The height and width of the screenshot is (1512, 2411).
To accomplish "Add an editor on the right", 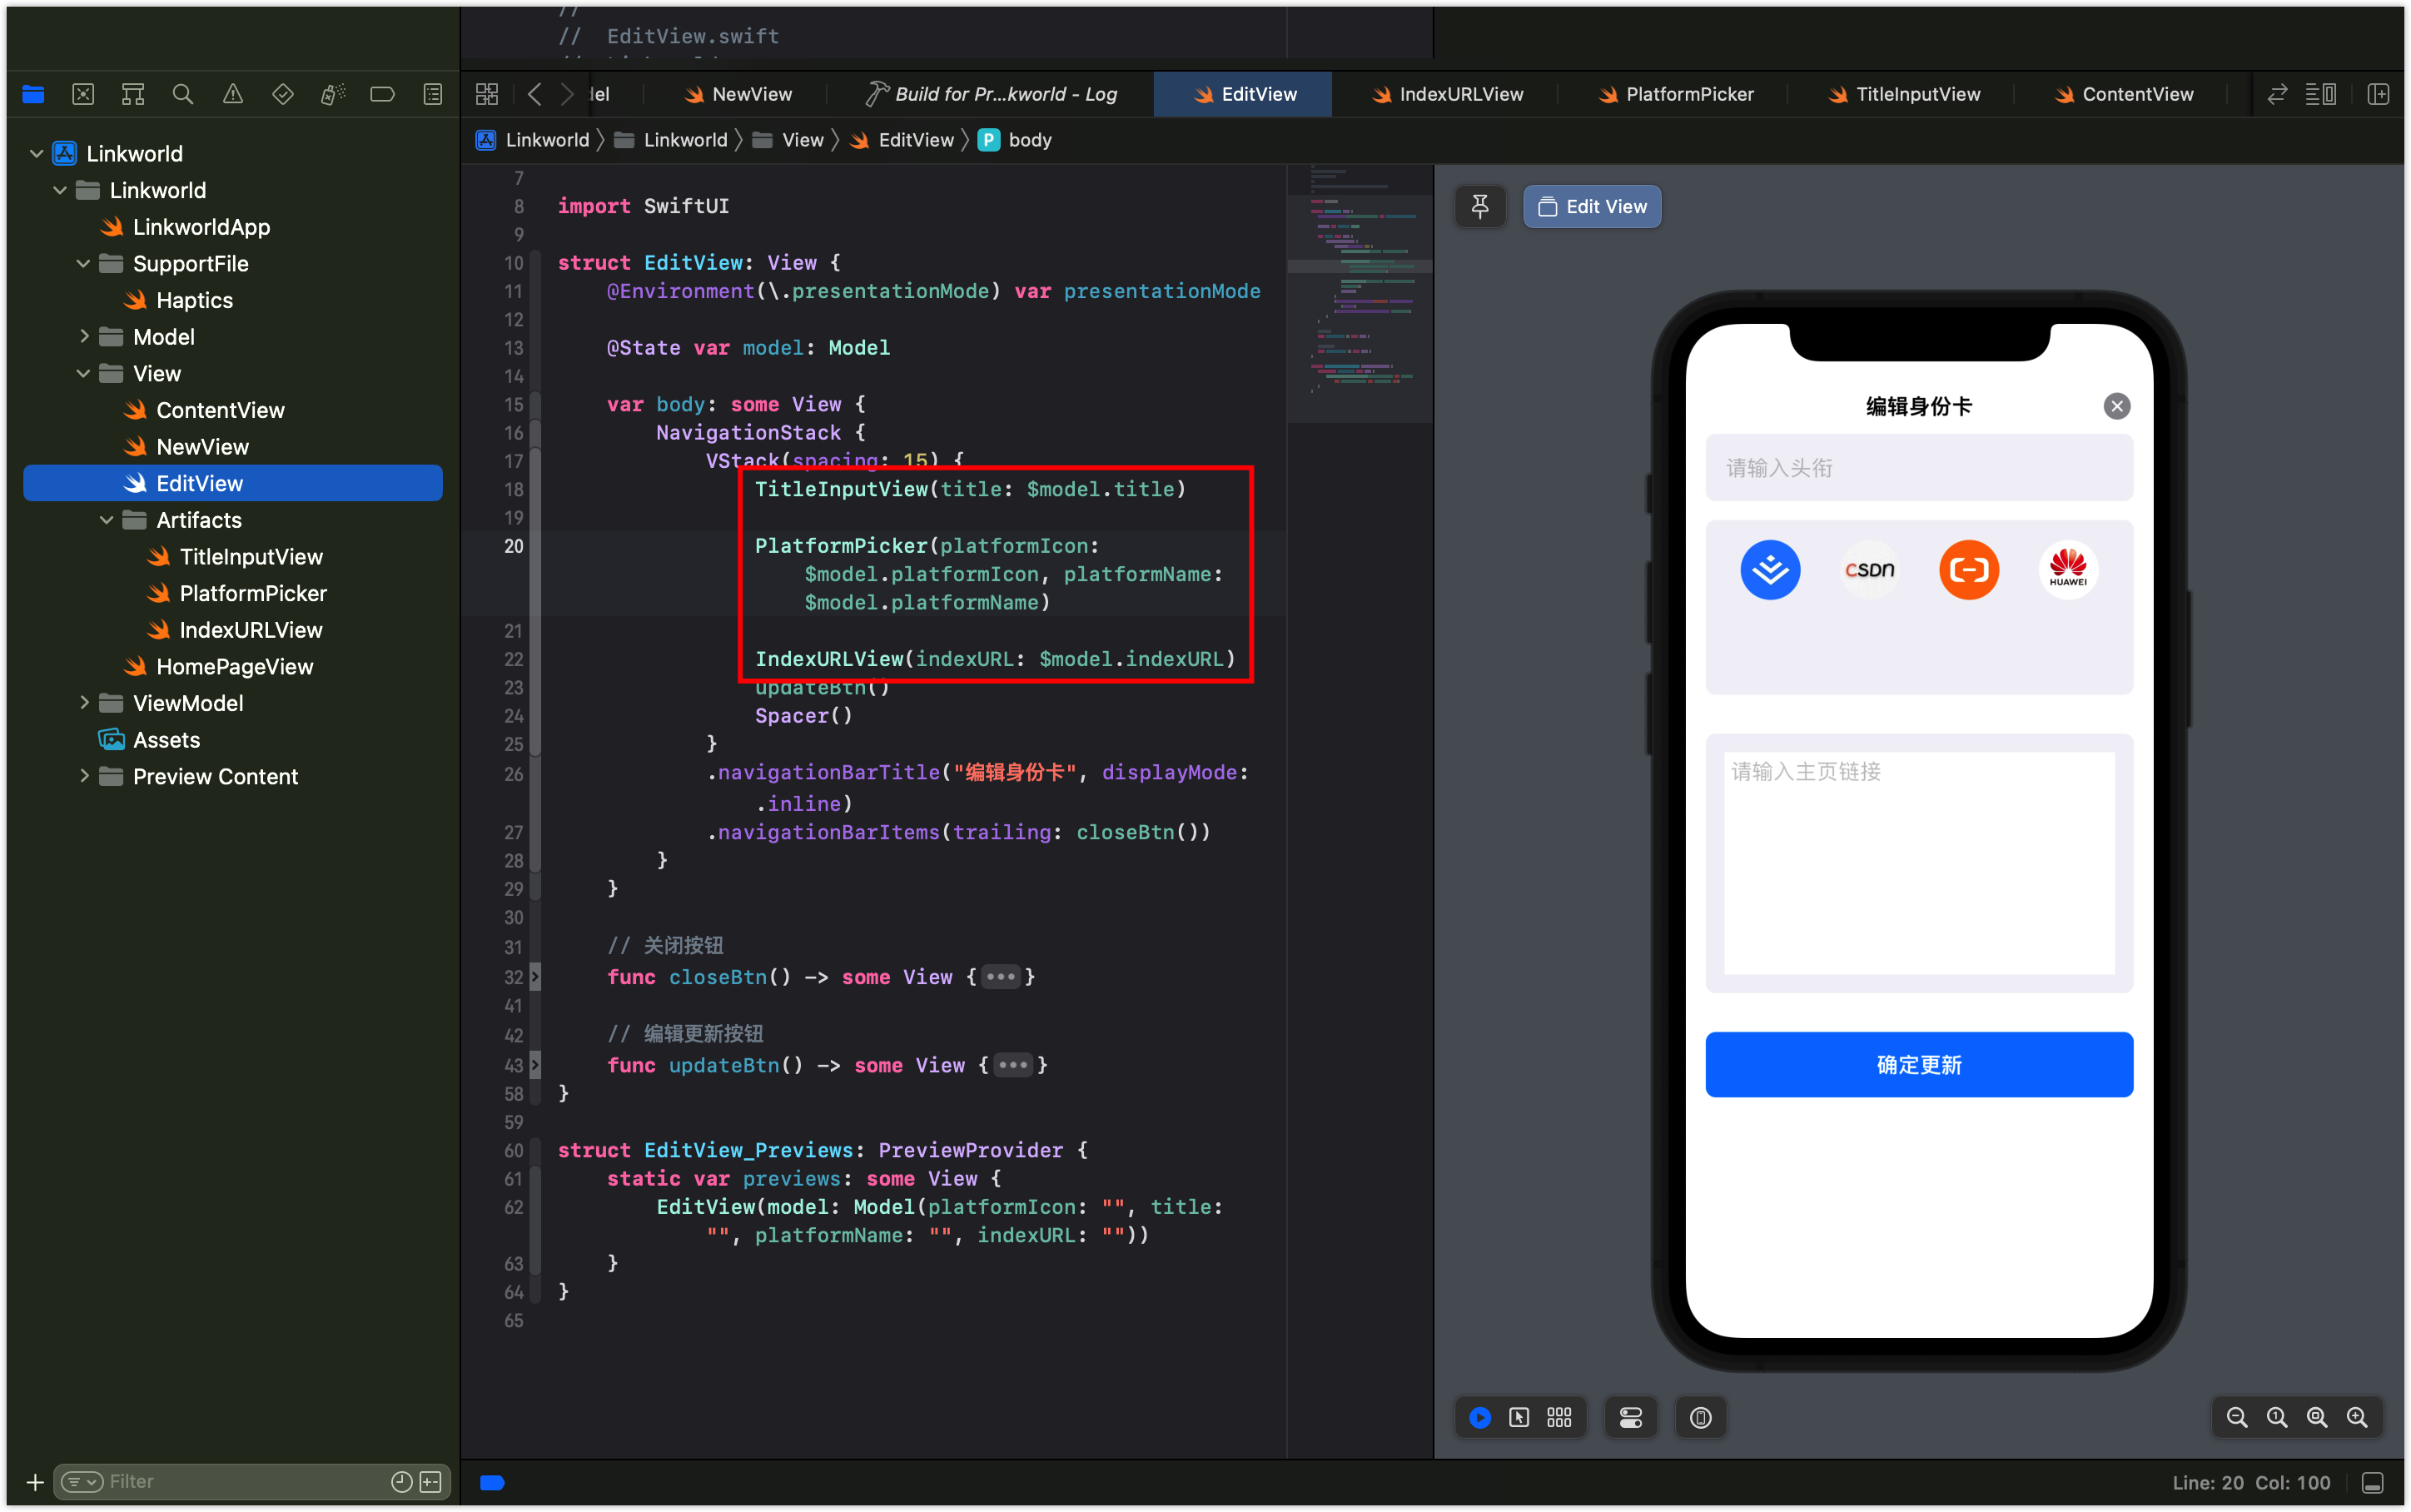I will tap(2378, 94).
